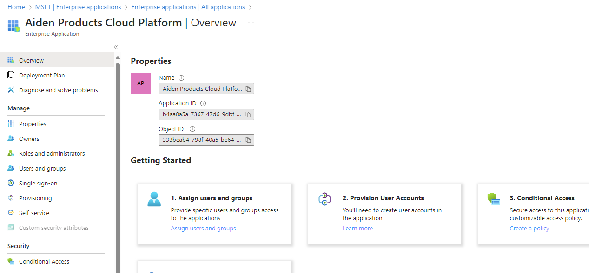Copy the Name field value
Image resolution: width=589 pixels, height=273 pixels.
(x=248, y=89)
